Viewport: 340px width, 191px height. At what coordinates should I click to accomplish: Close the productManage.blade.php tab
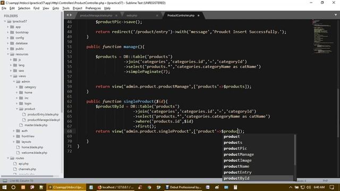coord(116,15)
